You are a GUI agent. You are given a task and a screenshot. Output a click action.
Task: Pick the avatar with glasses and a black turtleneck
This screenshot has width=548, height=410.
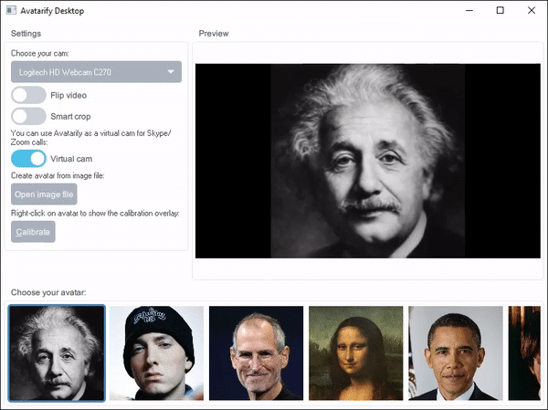tap(256, 353)
